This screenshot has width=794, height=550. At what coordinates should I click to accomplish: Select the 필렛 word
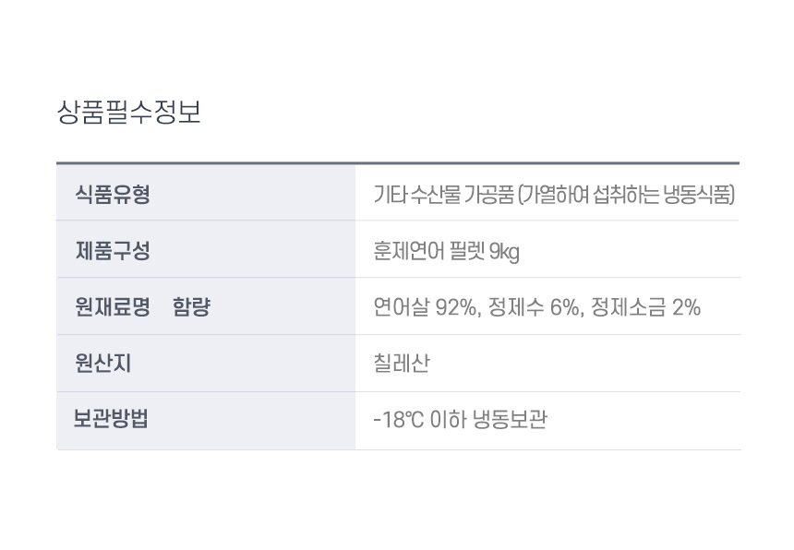click(x=466, y=251)
